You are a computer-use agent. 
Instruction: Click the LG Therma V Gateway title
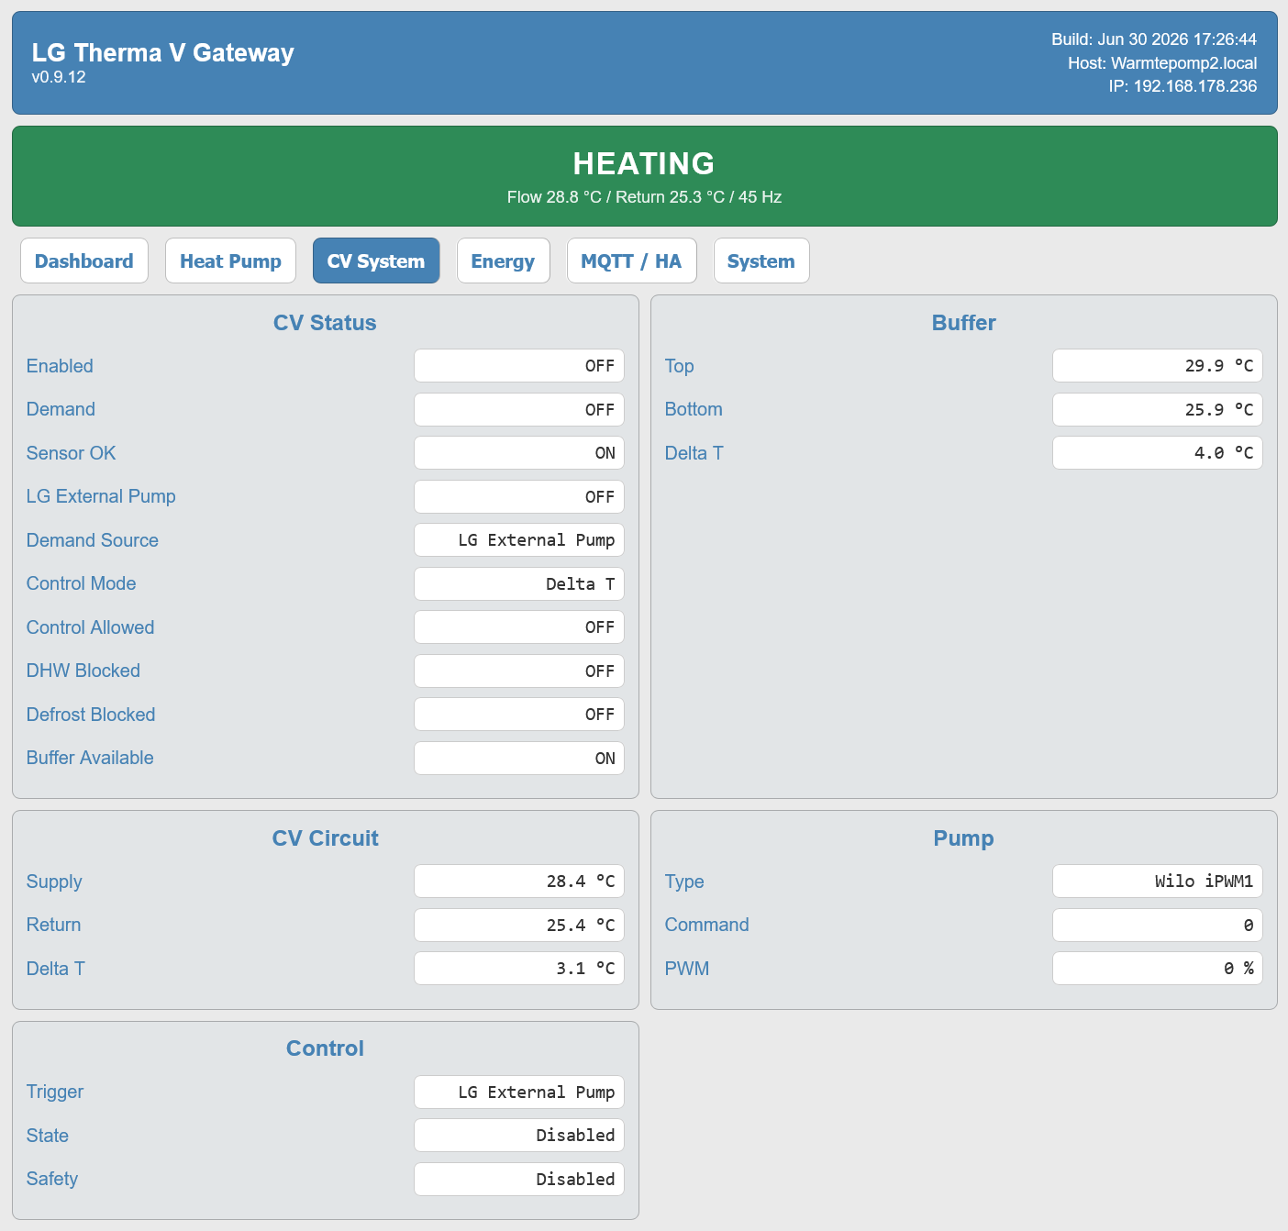162,52
